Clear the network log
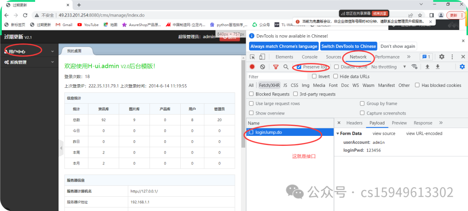 (262, 67)
